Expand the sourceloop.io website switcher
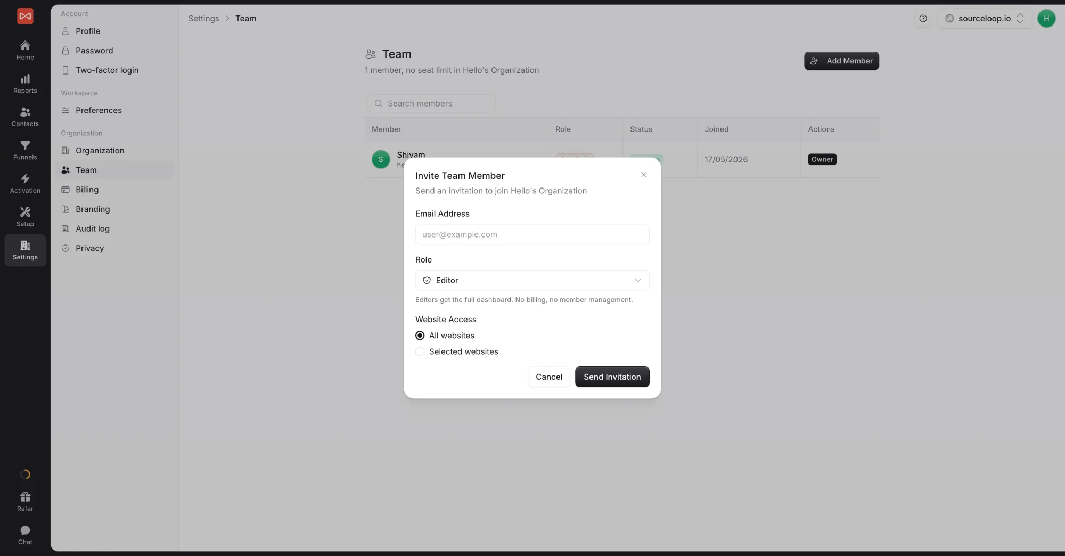Screen dimensions: 1065x556 (x=984, y=18)
